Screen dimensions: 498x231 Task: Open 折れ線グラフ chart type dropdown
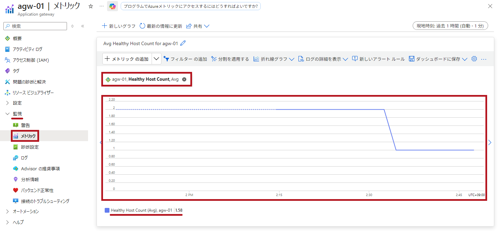(x=274, y=59)
